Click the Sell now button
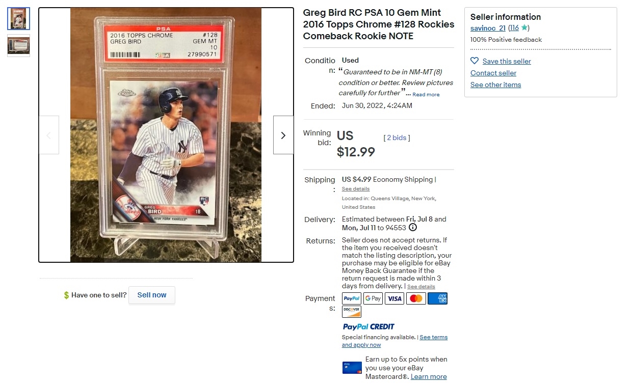 click(x=152, y=295)
